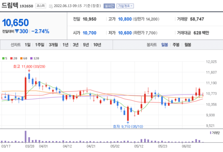223x152 pixels.
Task: Click the 2022.06.13 09:15 timestamp
Action: pos(68,6)
